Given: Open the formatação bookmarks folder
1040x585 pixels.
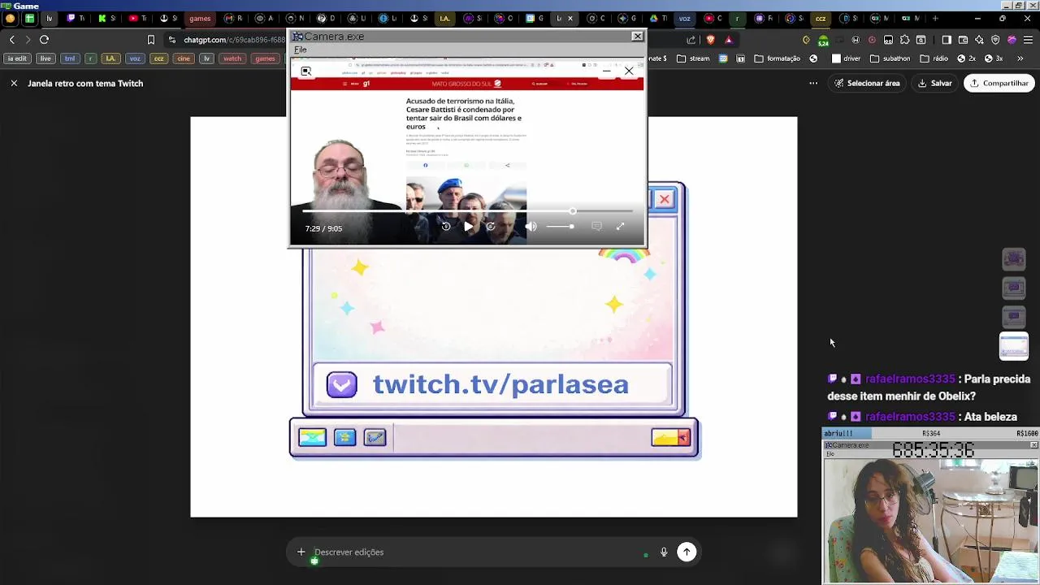Looking at the screenshot, I should pos(778,58).
